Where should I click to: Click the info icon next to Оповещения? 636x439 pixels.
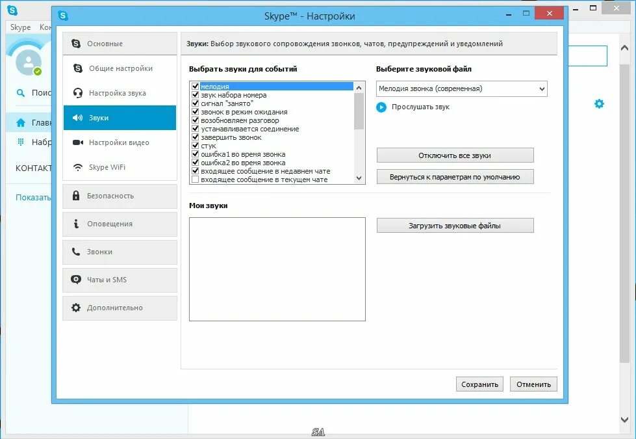click(x=76, y=224)
